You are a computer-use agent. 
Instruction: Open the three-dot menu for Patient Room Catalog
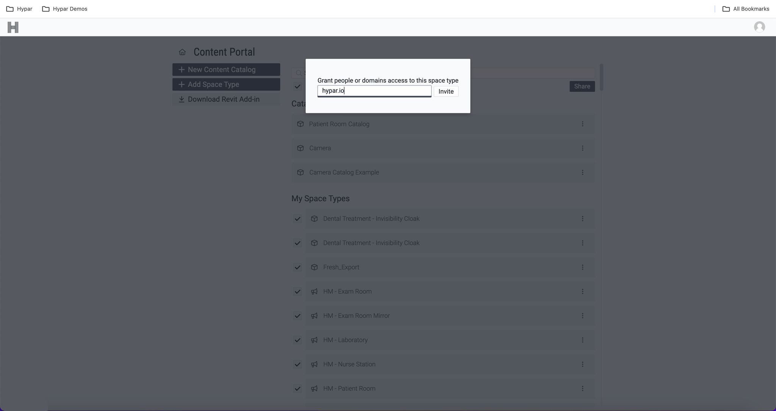tap(582, 124)
